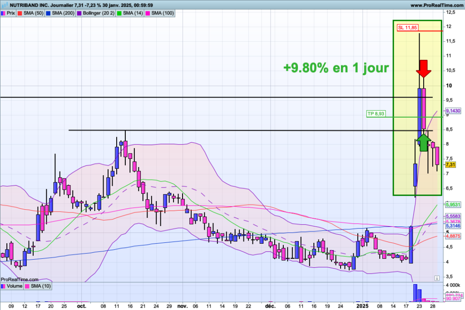Click the 5,5583 value label
Viewport: 465px width, 310px height.
pyautogui.click(x=453, y=217)
